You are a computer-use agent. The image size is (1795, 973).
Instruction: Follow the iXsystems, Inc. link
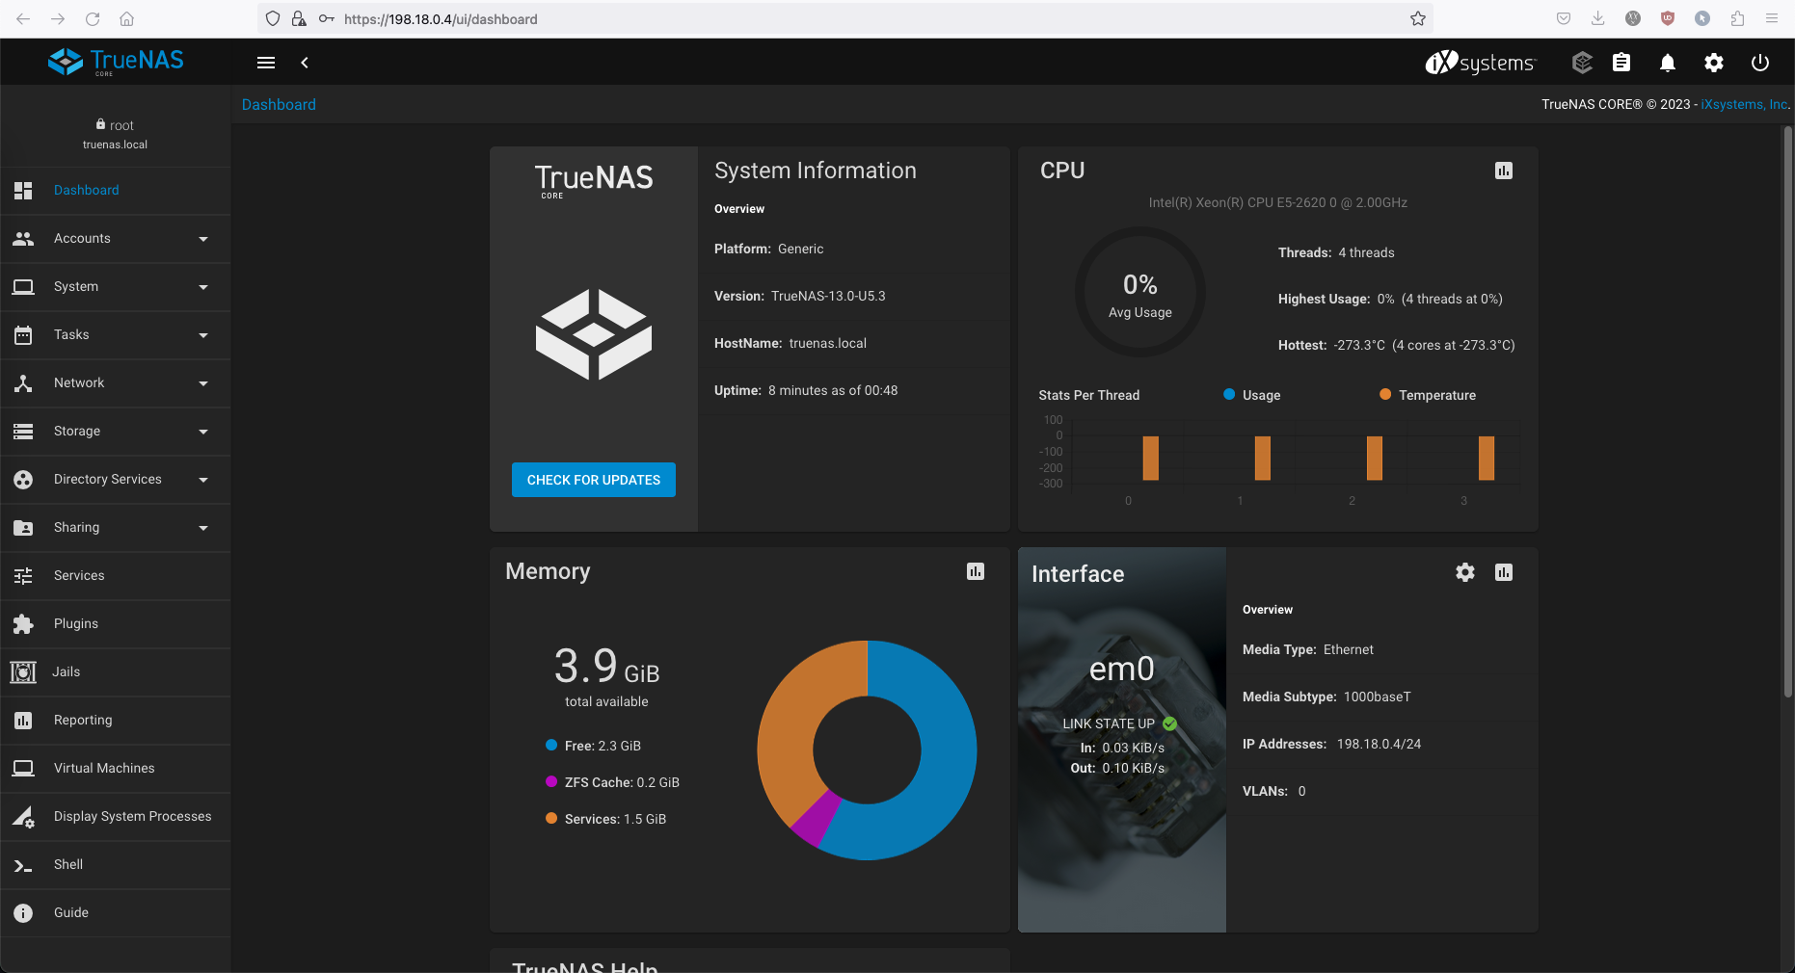point(1744,104)
